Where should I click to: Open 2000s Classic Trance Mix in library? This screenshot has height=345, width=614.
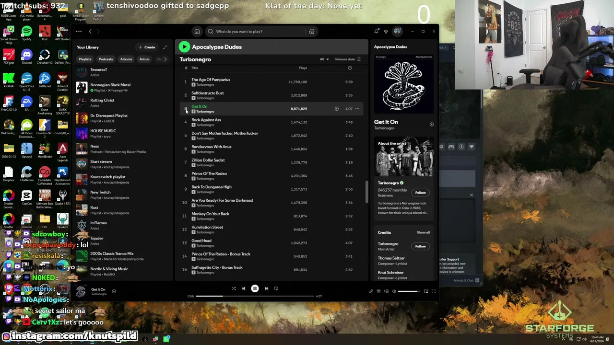[122, 256]
